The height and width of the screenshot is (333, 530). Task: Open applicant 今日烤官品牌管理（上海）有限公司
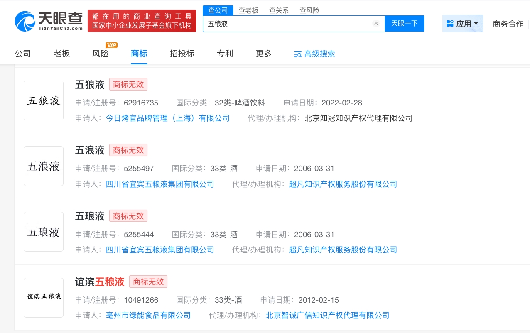click(x=167, y=118)
